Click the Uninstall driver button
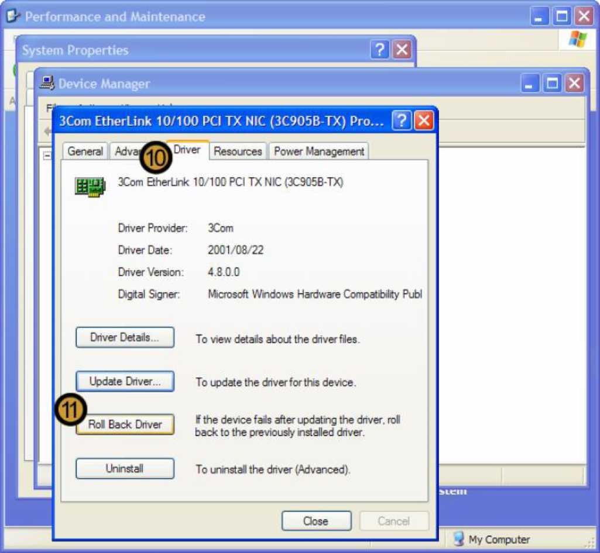This screenshot has height=553, width=600. click(125, 469)
